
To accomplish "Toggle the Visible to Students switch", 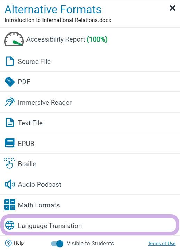I will (x=57, y=243).
